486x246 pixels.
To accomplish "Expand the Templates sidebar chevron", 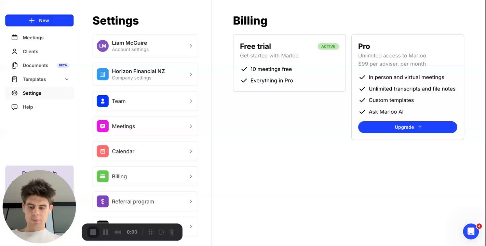I will [67, 79].
